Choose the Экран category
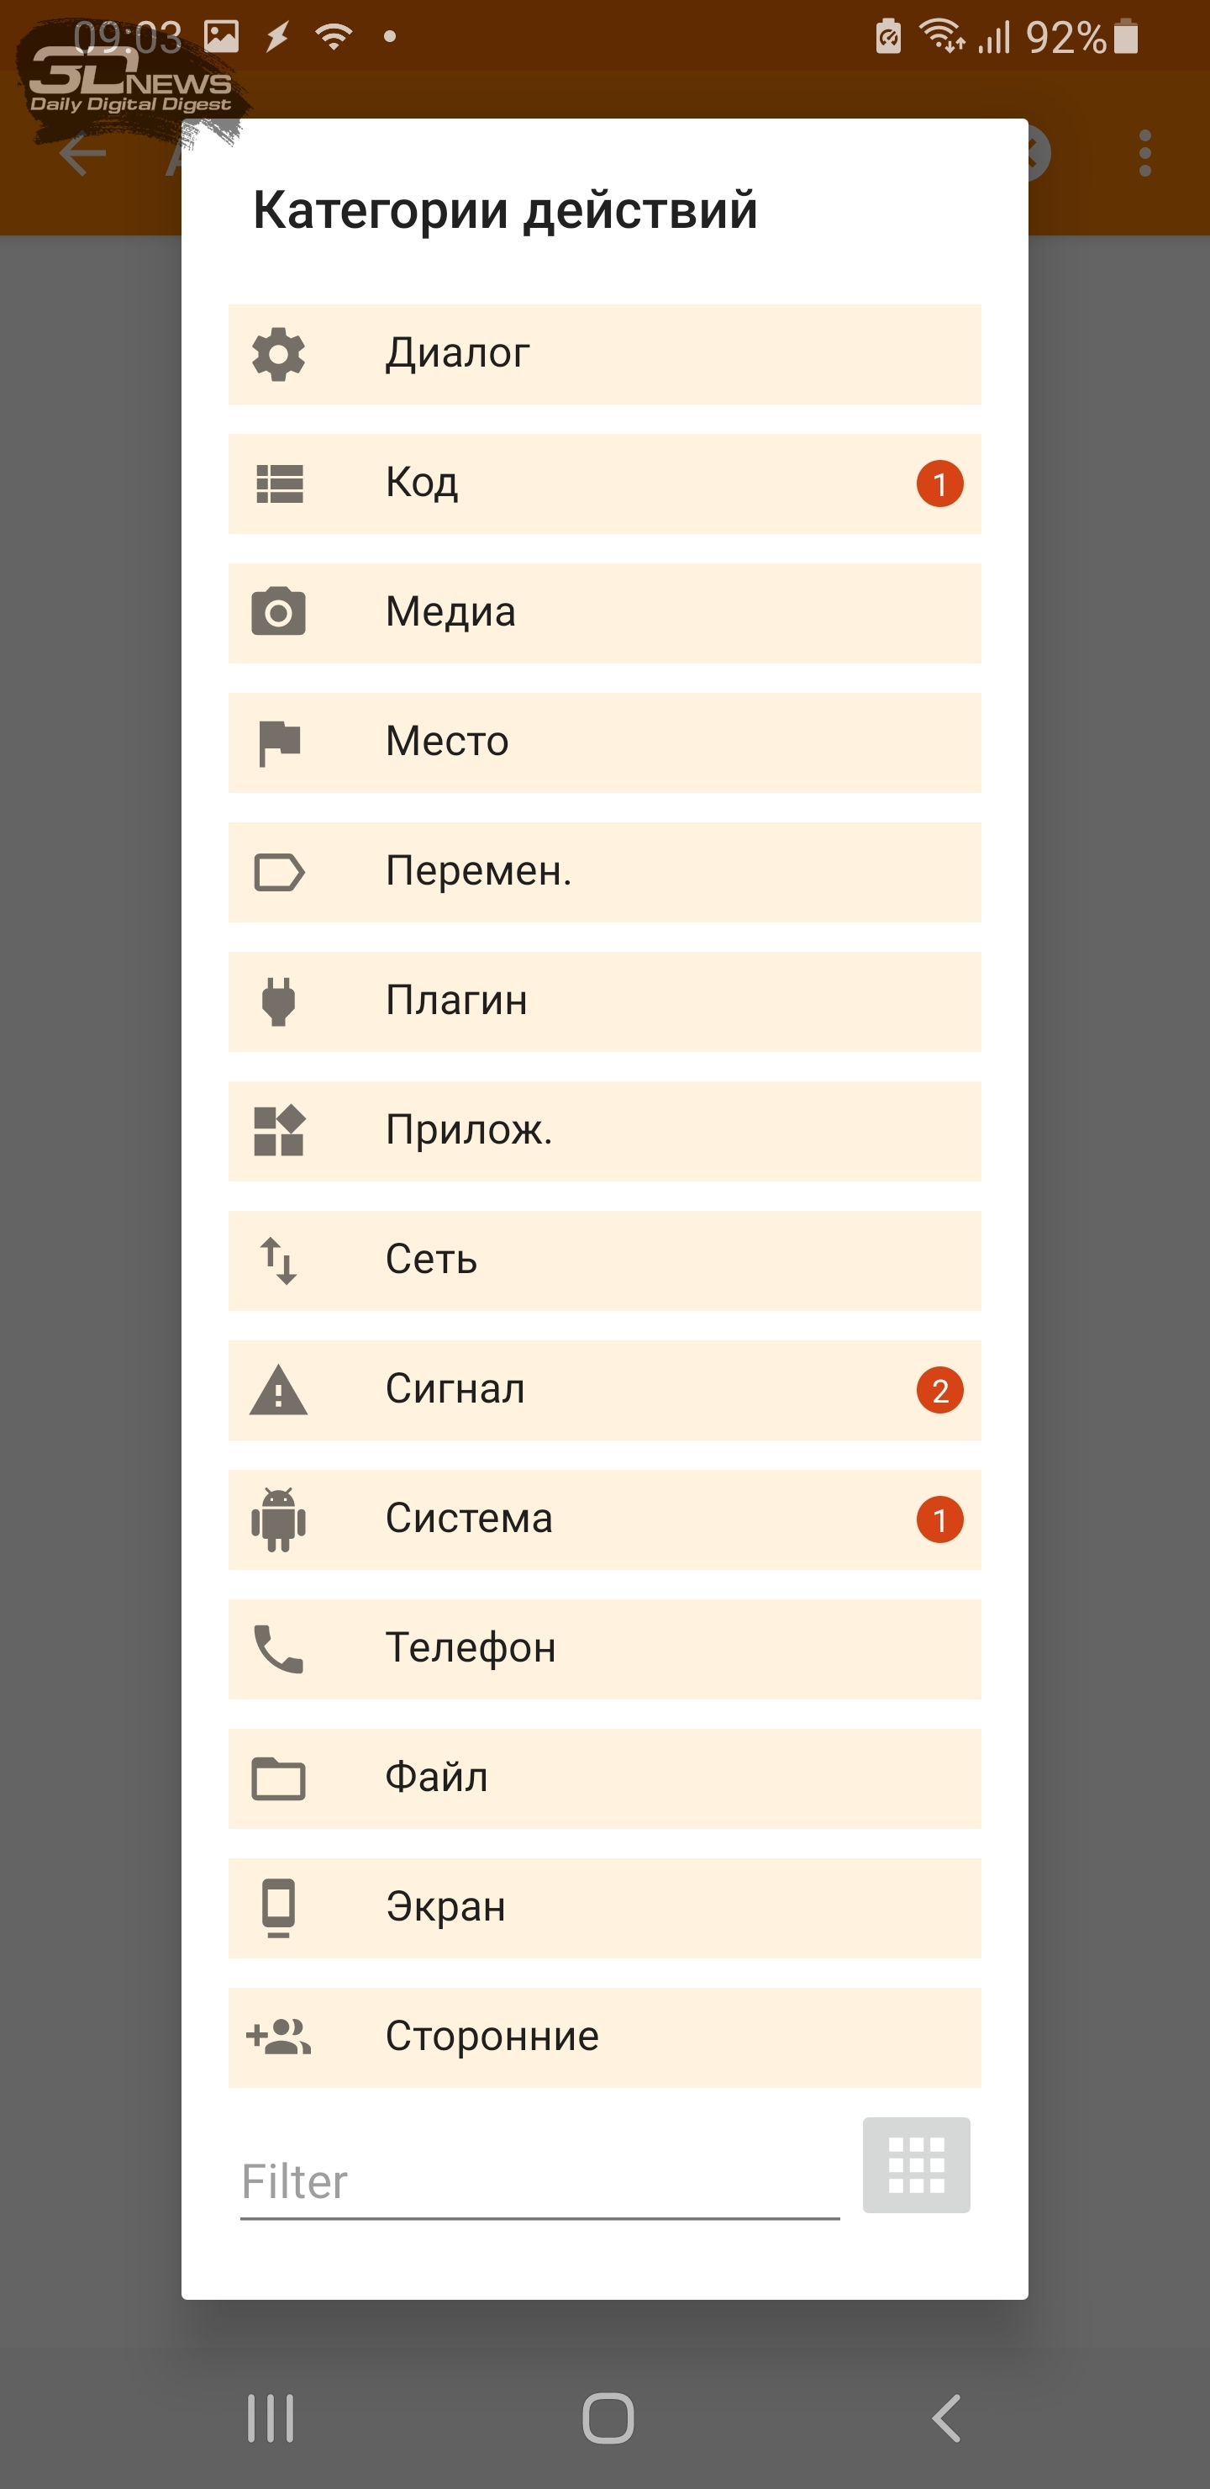This screenshot has width=1210, height=2489. pos(604,1907)
